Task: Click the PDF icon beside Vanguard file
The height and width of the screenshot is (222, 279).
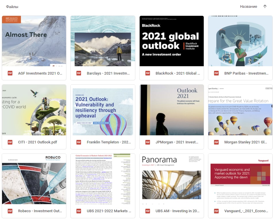Action: [216, 211]
